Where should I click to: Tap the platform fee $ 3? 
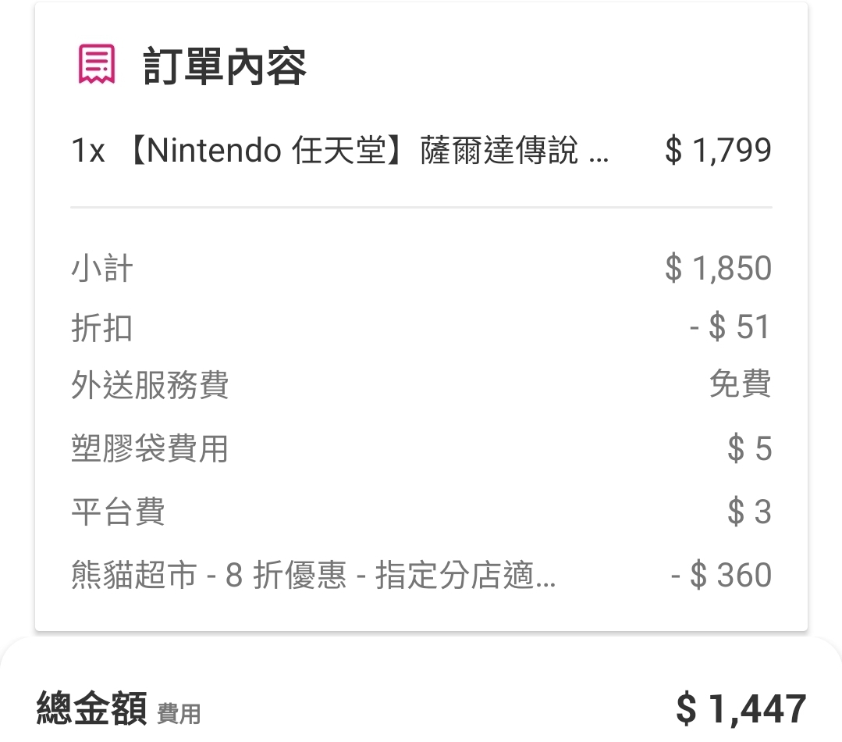tap(749, 512)
